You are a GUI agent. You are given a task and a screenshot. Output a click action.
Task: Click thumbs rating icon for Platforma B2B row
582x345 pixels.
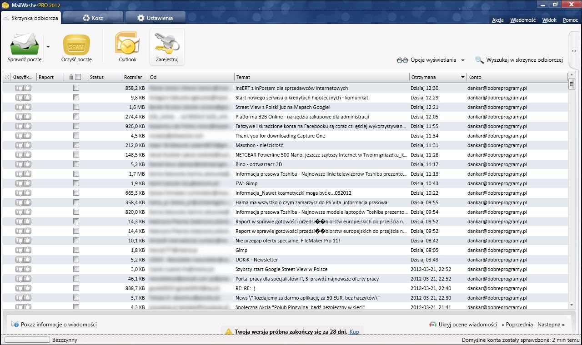[23, 117]
